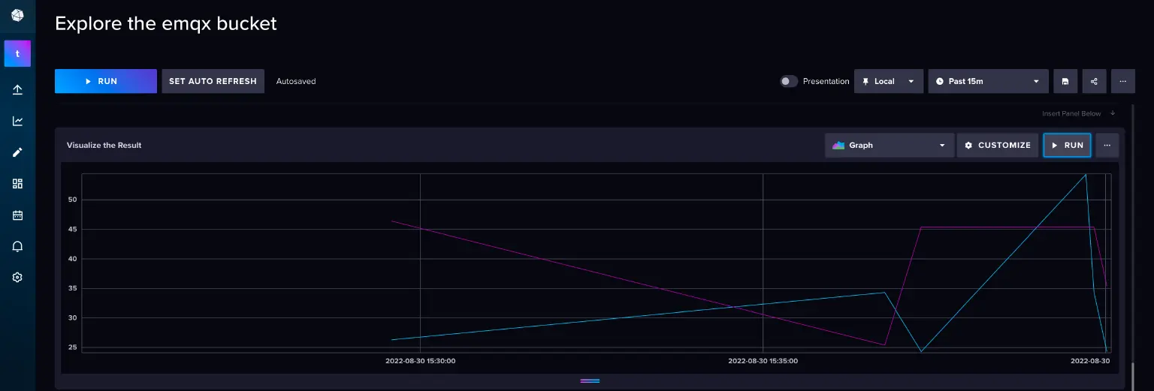Click the blue RUN button for the notebook
The width and height of the screenshot is (1154, 391).
tap(106, 81)
